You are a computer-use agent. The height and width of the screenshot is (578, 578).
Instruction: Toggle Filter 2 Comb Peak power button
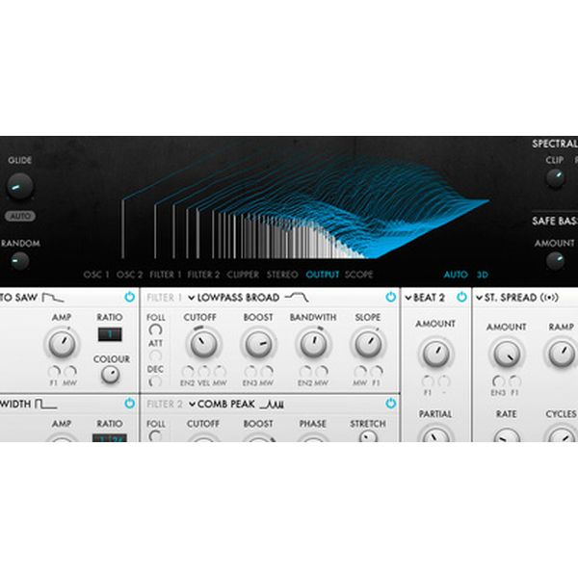[x=390, y=404]
